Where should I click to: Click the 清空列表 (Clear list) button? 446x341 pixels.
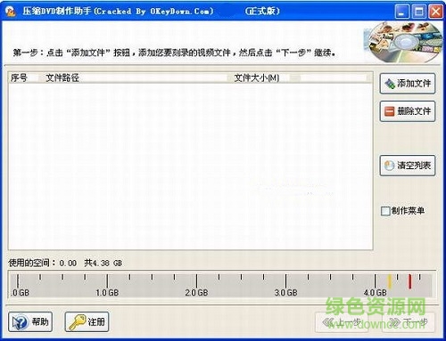[x=408, y=166]
